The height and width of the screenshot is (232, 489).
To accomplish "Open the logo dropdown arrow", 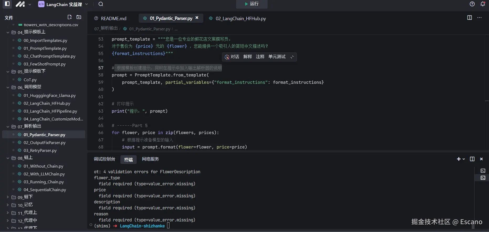I will (x=30, y=4).
